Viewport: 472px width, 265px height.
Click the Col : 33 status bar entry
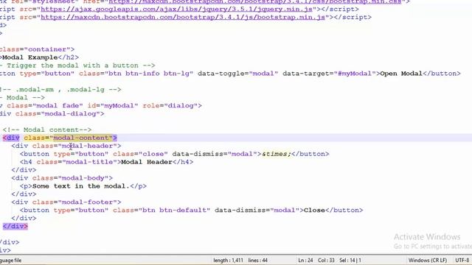(x=326, y=260)
